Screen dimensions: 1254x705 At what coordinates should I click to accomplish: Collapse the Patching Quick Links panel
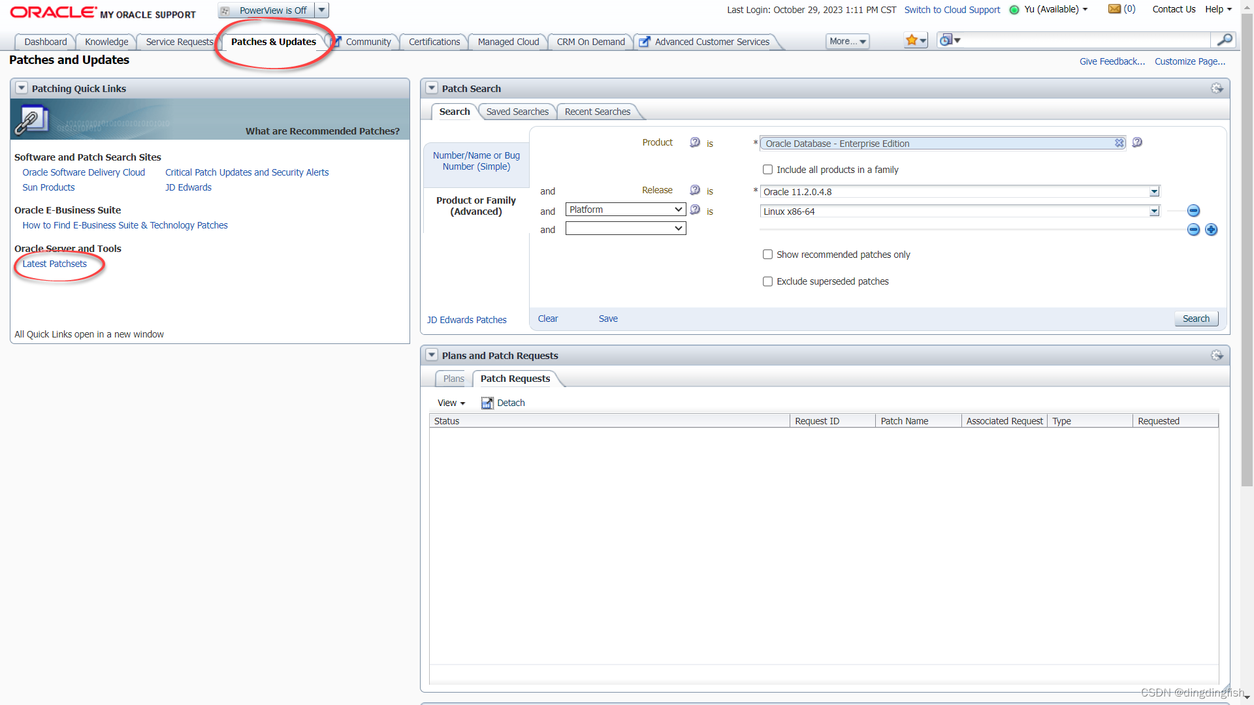point(22,88)
